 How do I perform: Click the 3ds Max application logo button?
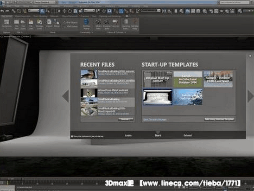pyautogui.click(x=2, y=3)
